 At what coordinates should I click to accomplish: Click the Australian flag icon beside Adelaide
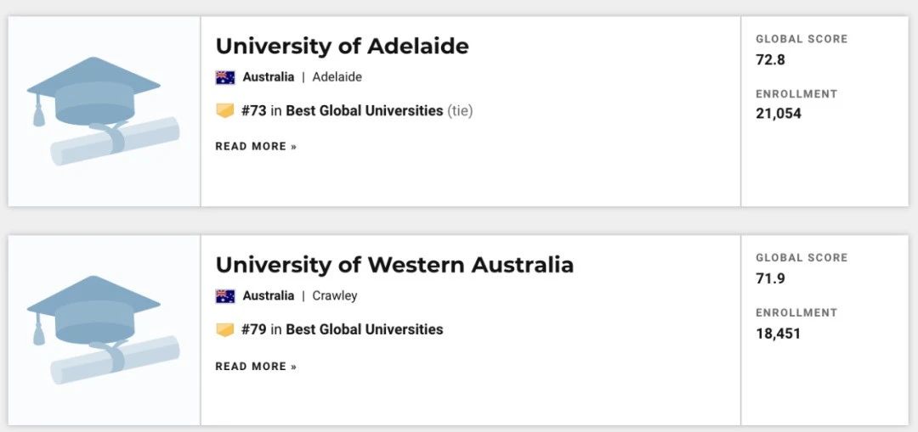coord(224,77)
